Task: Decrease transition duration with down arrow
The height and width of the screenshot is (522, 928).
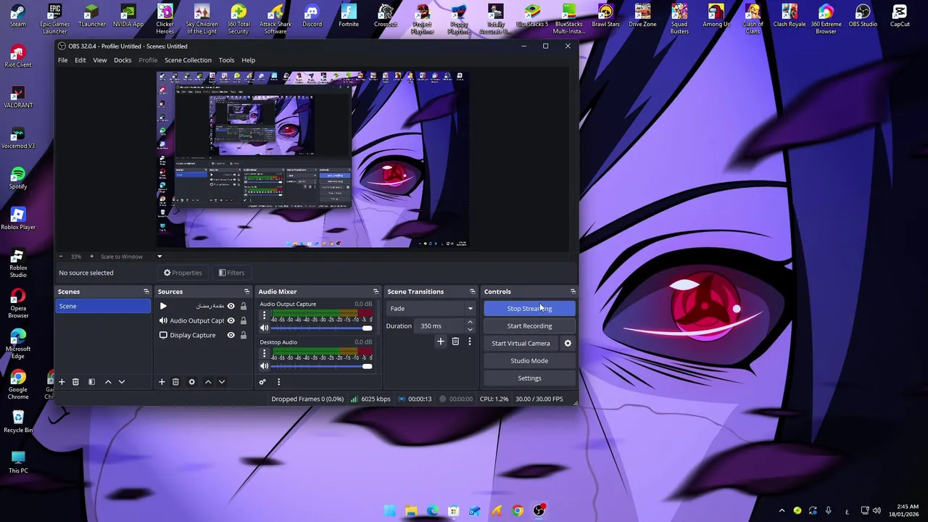Action: (x=470, y=329)
